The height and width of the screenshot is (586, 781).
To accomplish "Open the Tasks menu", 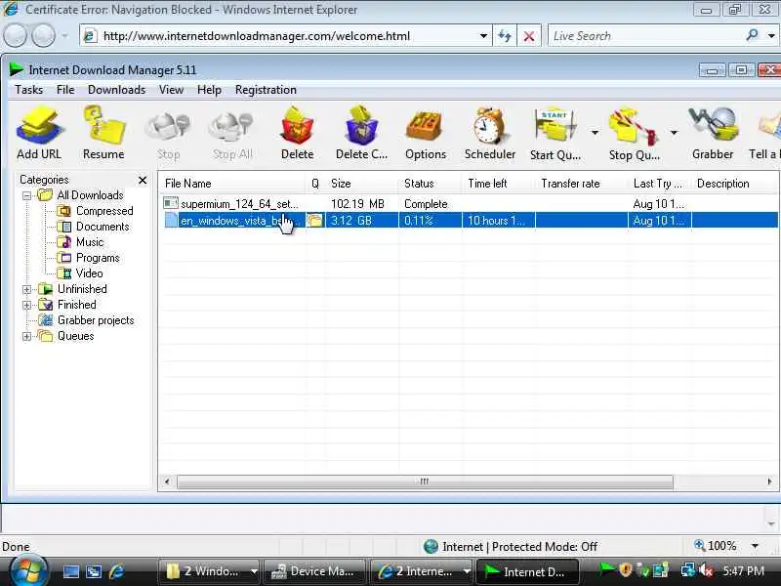I will 28,90.
